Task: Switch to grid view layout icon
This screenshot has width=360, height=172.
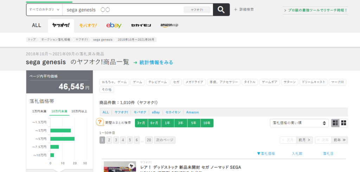Action: 344,123
